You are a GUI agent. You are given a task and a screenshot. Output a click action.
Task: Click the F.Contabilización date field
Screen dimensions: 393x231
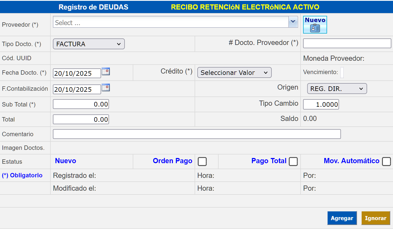click(x=77, y=89)
